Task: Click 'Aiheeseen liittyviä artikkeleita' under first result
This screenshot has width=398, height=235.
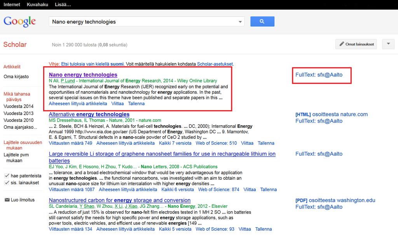Action: [x=78, y=103]
